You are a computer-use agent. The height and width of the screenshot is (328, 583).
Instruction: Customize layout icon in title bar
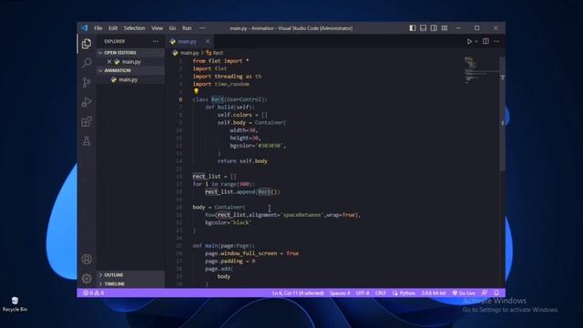(x=445, y=28)
